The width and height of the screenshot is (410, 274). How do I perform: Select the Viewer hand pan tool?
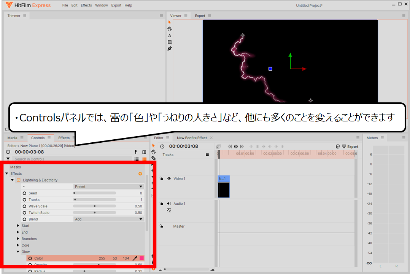pos(170,29)
